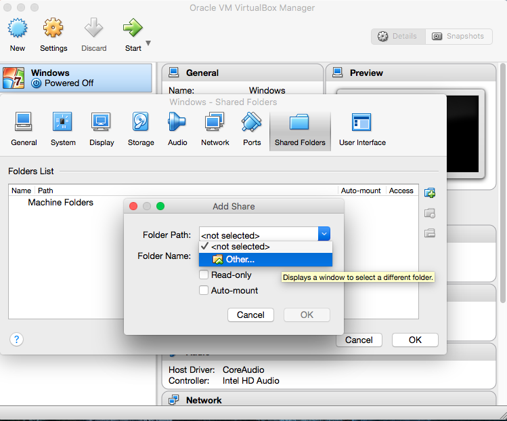Cancel the Add Share dialog
Screen dimensions: 507x421
tap(250, 315)
